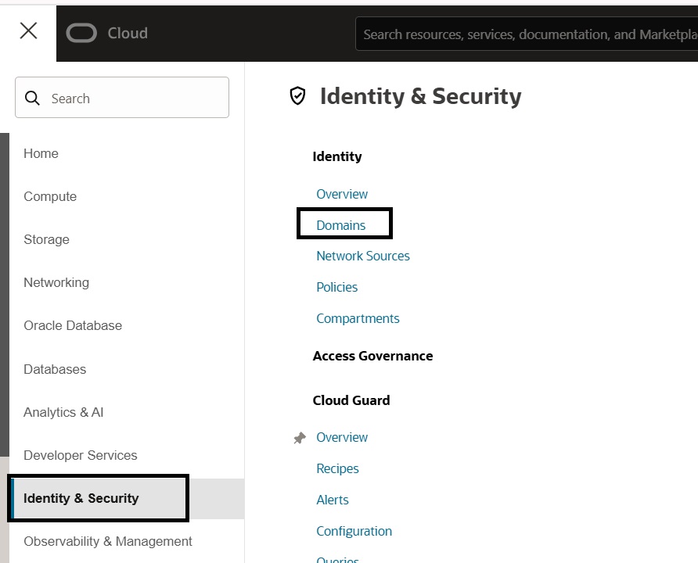Viewport: 698px width, 563px height.
Task: Open the Policies link
Action: tap(337, 287)
